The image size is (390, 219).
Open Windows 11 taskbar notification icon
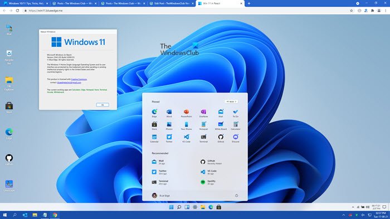[384, 207]
